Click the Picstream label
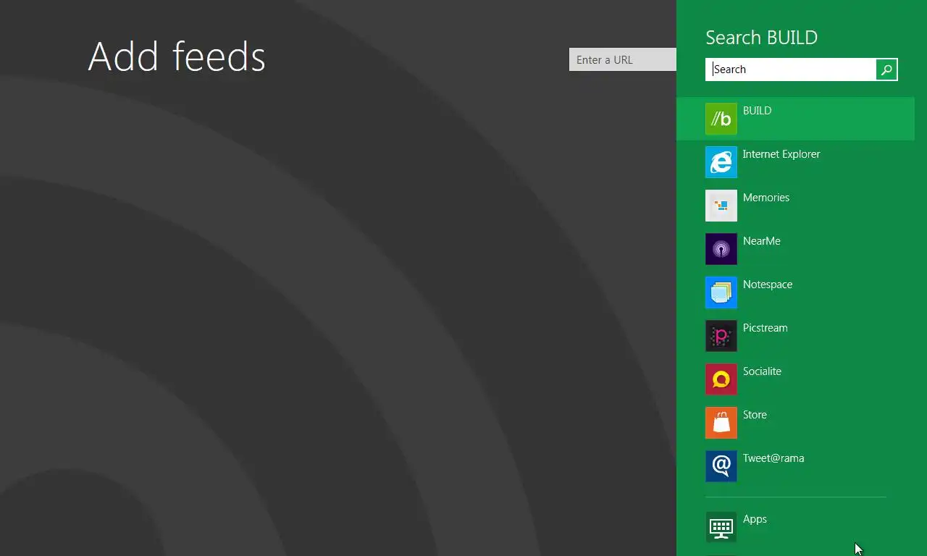The height and width of the screenshot is (556, 927). click(x=765, y=328)
